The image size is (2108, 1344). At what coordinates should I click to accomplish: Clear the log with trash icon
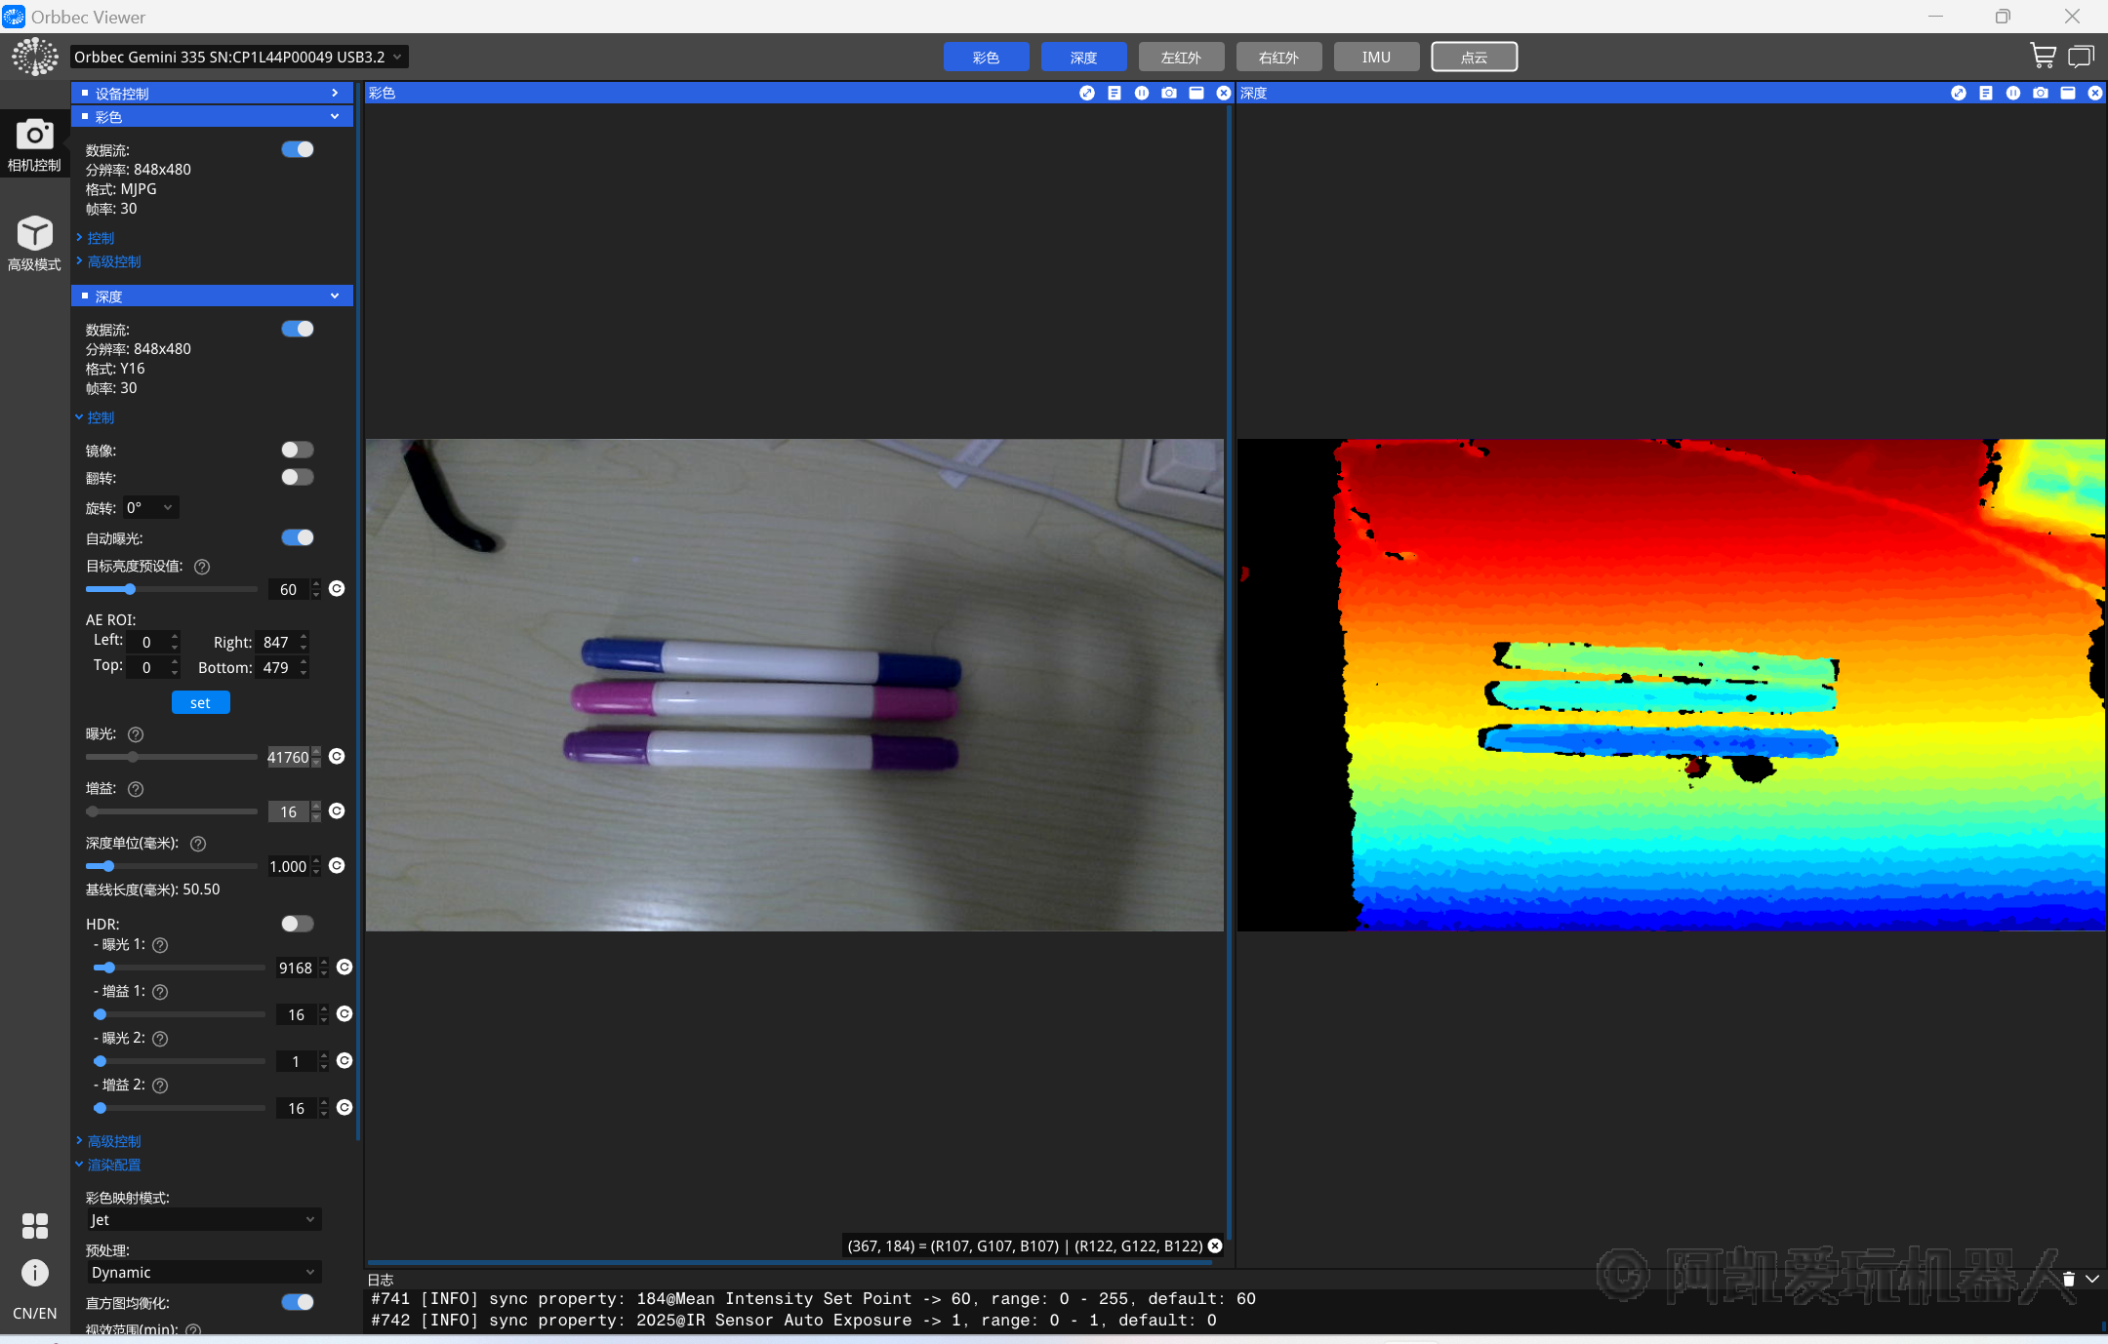2068,1279
